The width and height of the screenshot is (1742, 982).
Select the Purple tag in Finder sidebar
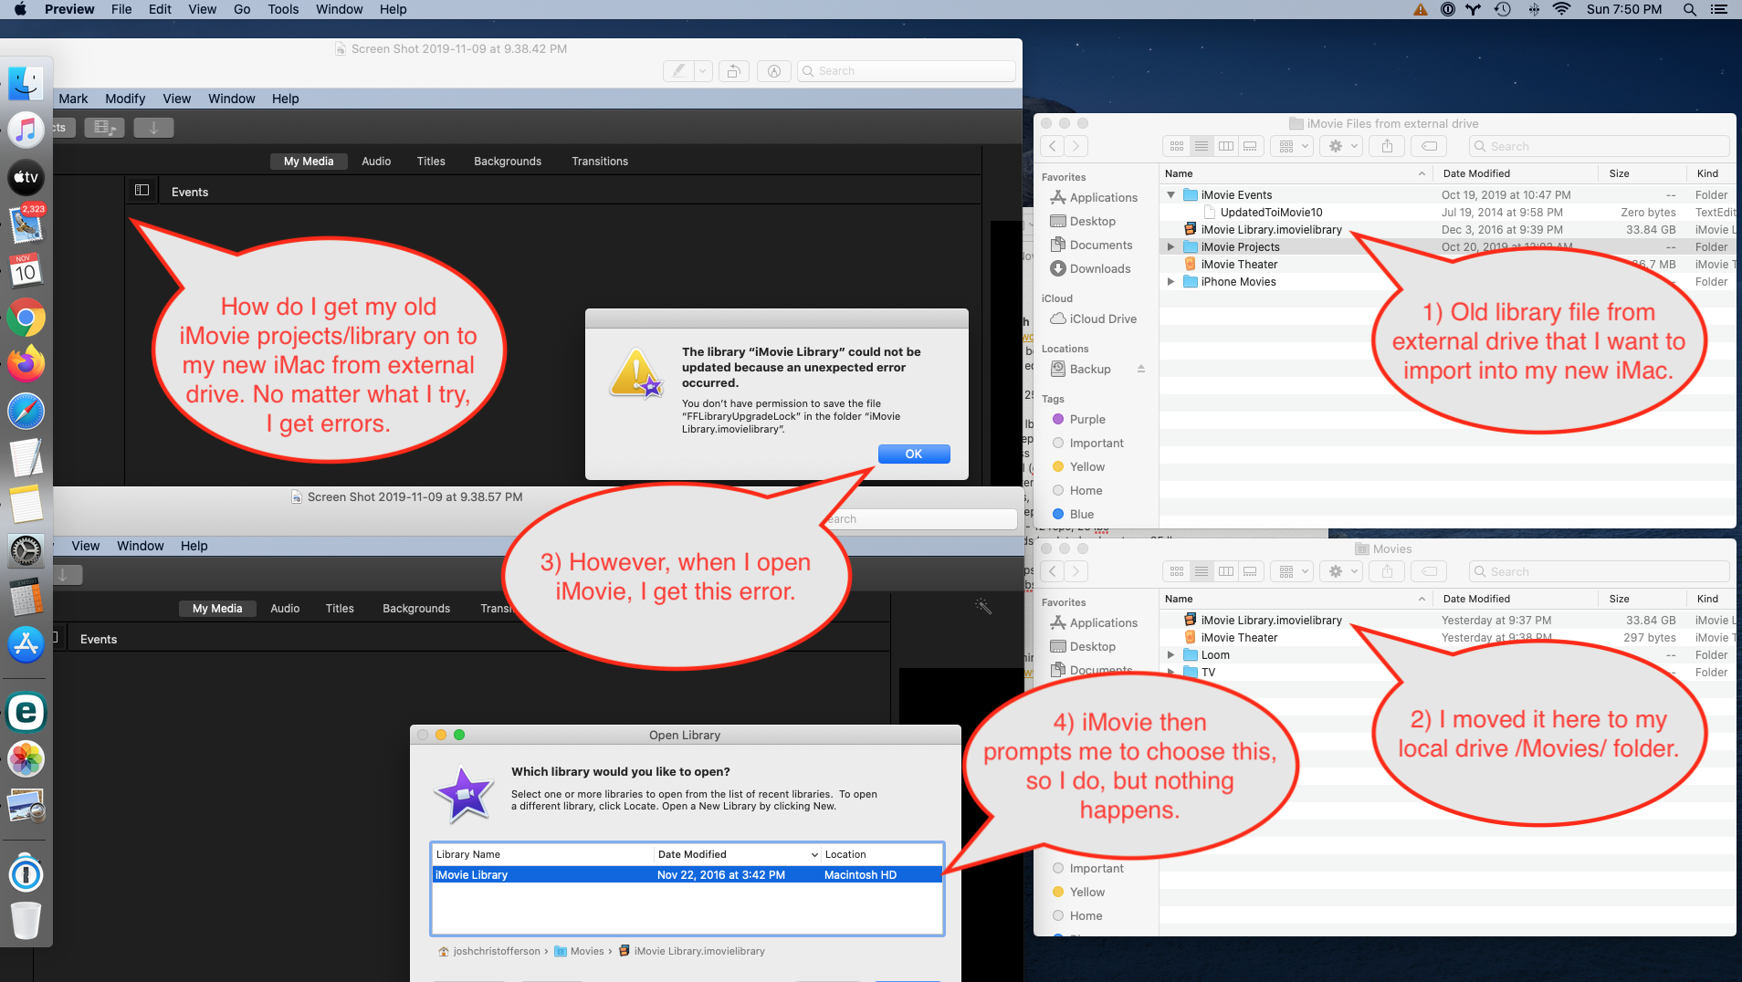pyautogui.click(x=1078, y=419)
